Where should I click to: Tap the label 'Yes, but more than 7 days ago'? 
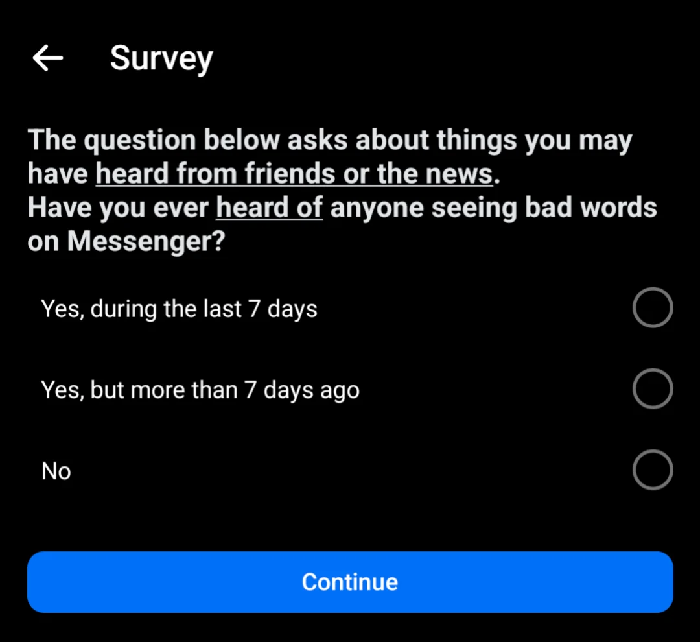tap(200, 389)
